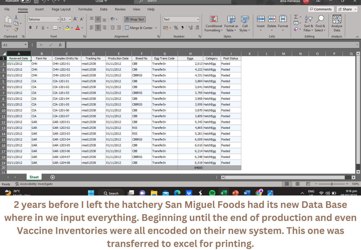
Task: Apply fill color with the paint bucket
Action: (67, 28)
